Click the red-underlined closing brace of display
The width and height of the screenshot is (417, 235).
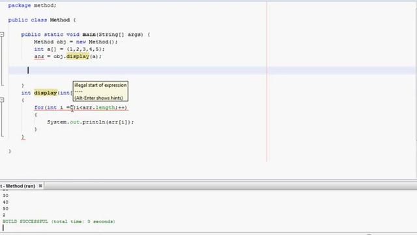[23, 136]
